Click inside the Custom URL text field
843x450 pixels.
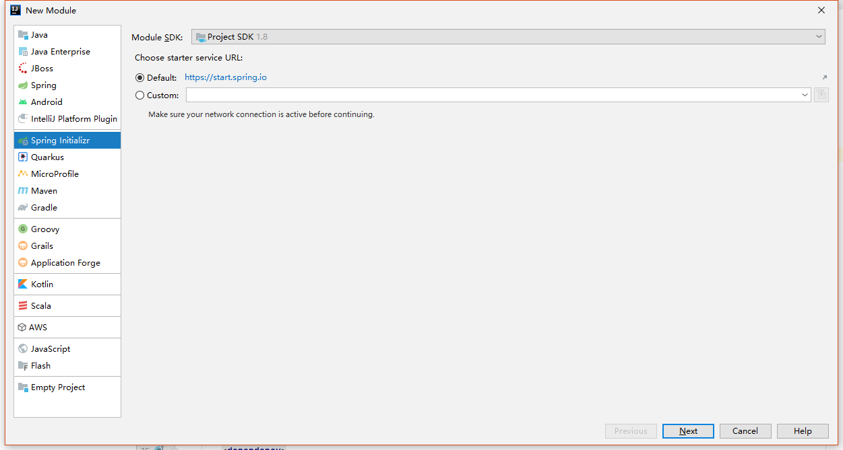(492, 96)
